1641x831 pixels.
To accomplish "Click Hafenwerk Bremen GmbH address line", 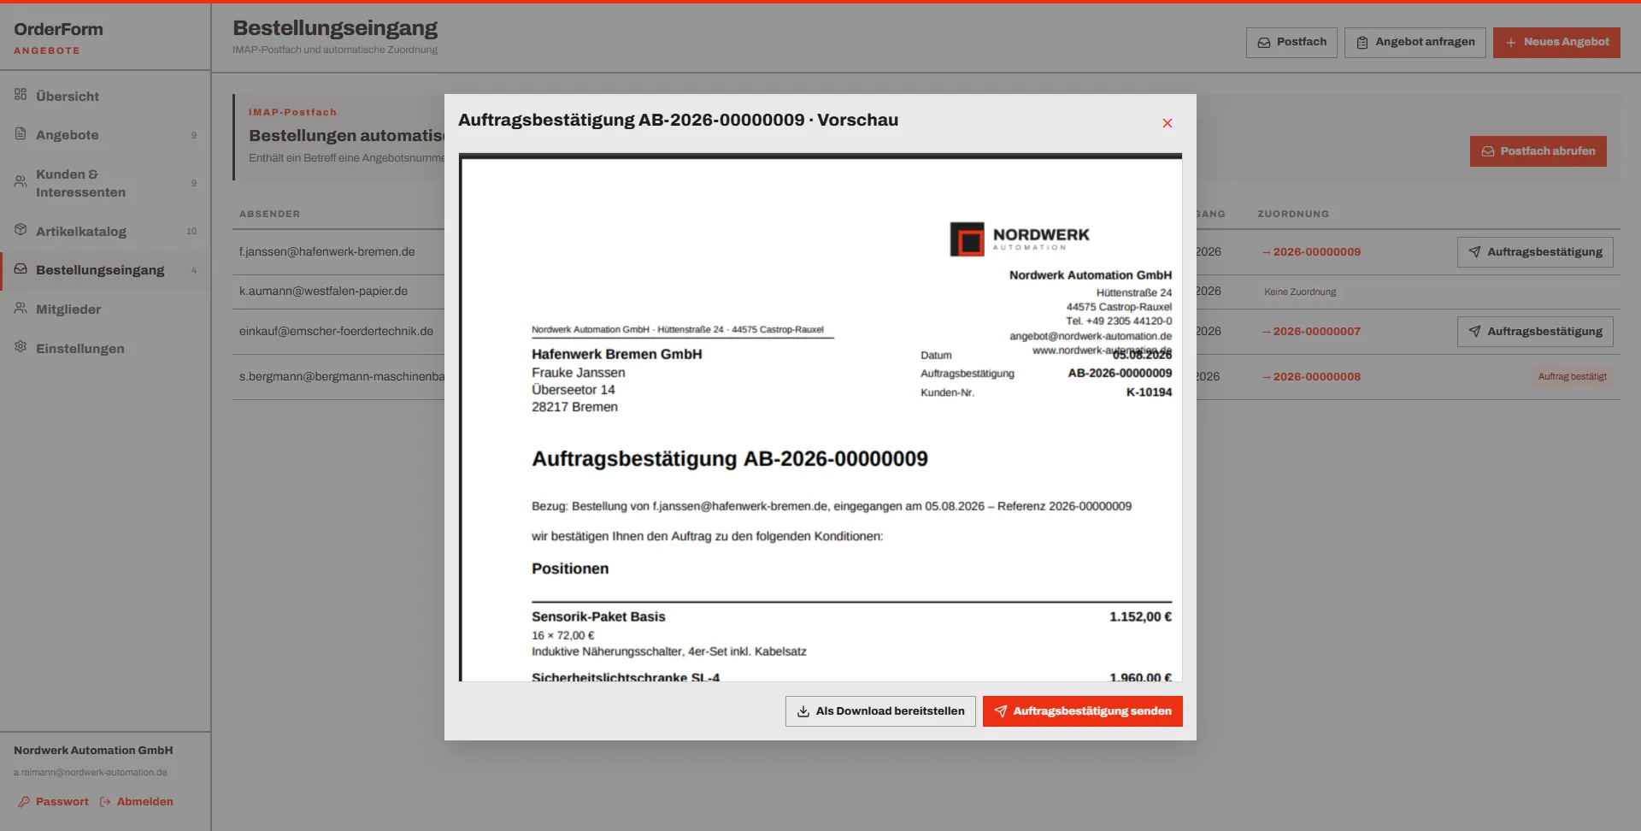I will click(616, 354).
